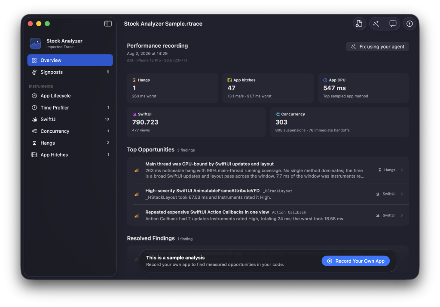Image resolution: width=440 pixels, height=307 pixels.
Task: Click the SwiftUI card pink swift icon
Action: [x=134, y=114]
